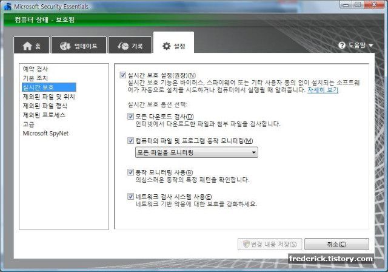Screen dimensions: 388x272
Task: Select Microsoft SpyNet in the list
Action: point(45,134)
